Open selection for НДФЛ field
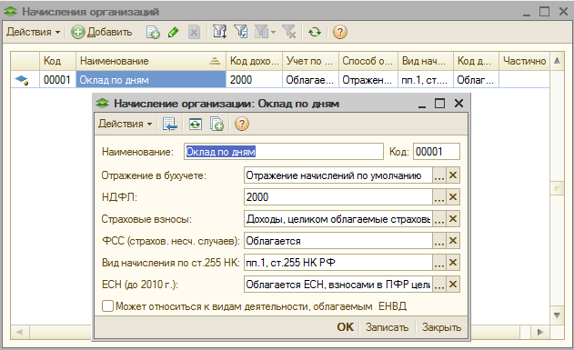The height and width of the screenshot is (350, 574). point(439,197)
